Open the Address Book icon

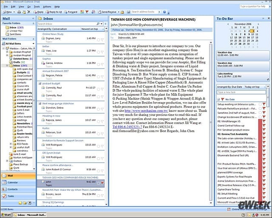[x=128, y=12]
